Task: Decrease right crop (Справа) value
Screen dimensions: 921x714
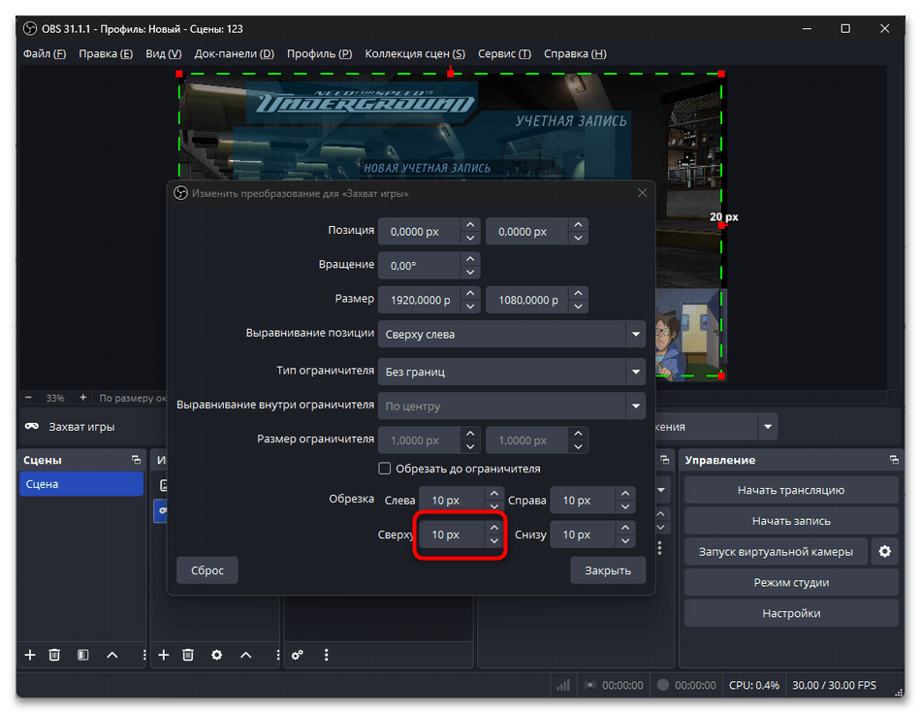Action: (625, 506)
